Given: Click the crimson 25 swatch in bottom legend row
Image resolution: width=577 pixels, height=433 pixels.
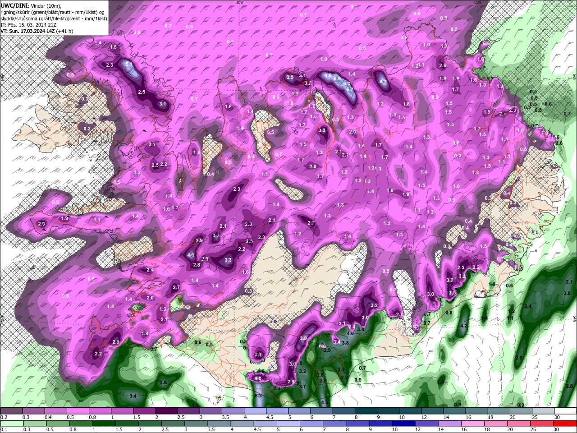Looking at the screenshot, I should [x=542, y=424].
